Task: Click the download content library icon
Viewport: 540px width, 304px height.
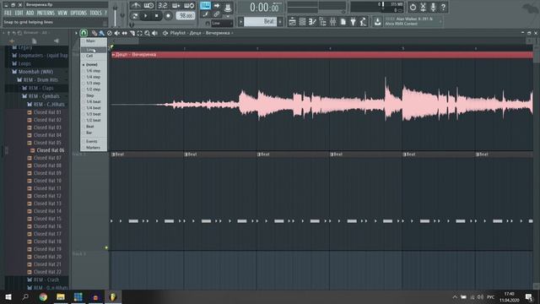Action: 377,22
